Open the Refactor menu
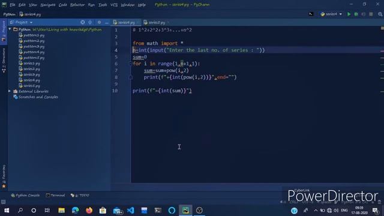The image size is (384, 216). (77, 5)
